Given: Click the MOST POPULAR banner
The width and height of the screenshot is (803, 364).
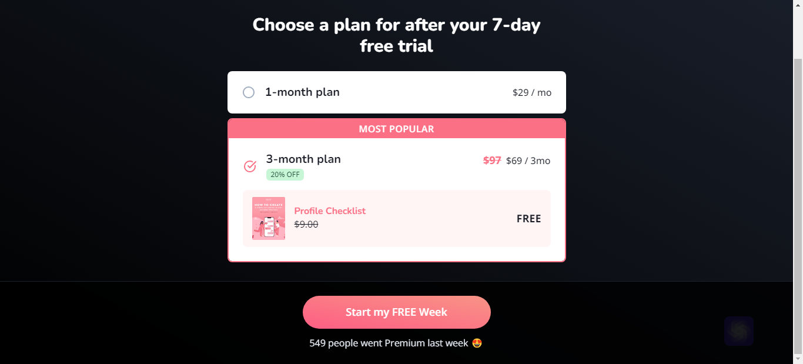Looking at the screenshot, I should [397, 129].
